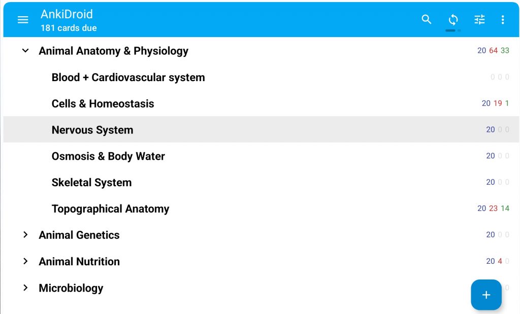The height and width of the screenshot is (314, 520).
Task: Click the Animal Genetics deck name
Action: (x=79, y=235)
